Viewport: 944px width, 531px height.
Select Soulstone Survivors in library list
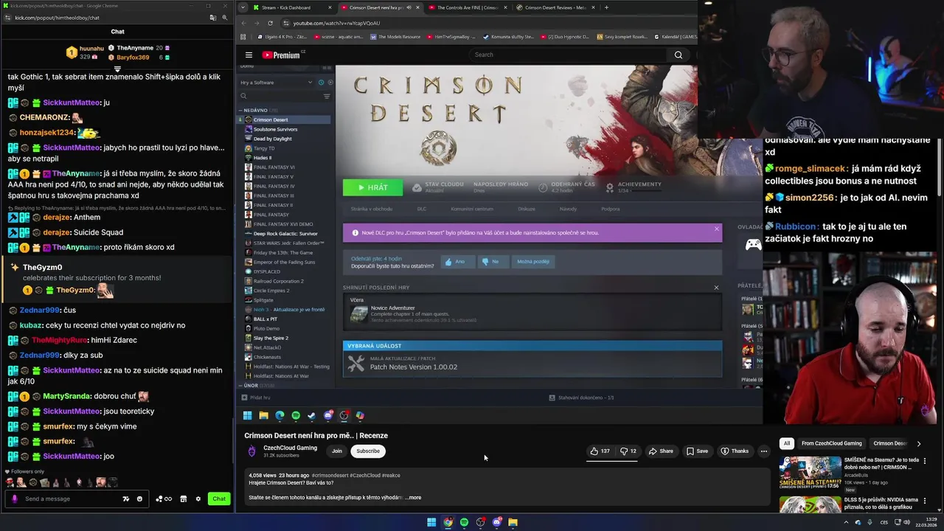(x=275, y=129)
